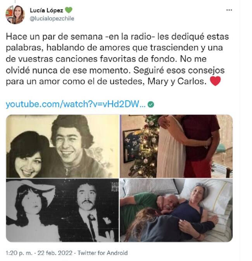Screen dimensions: 252x261
Task: Click the green heart beside Lucía López
Action: click(x=68, y=10)
